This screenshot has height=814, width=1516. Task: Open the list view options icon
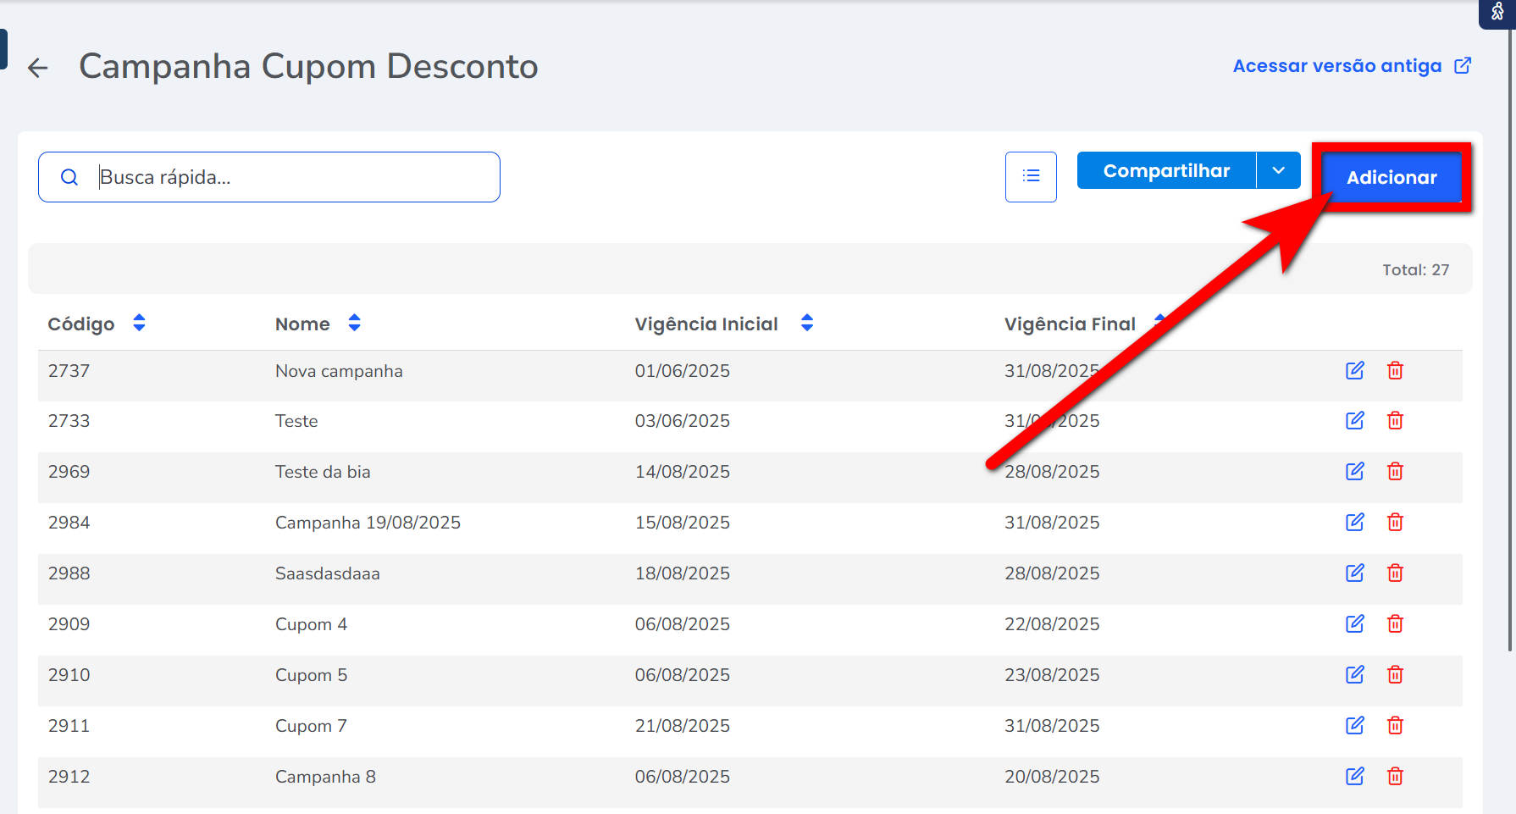(x=1031, y=176)
